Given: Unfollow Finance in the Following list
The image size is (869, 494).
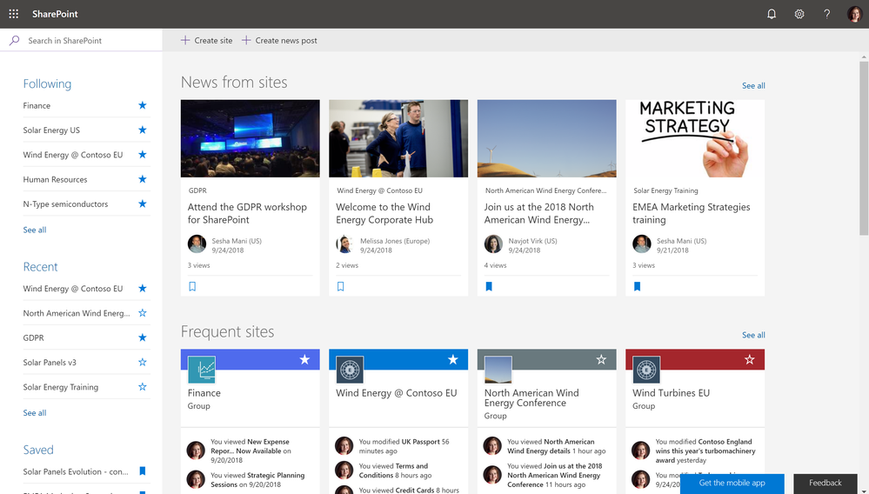Looking at the screenshot, I should (143, 105).
